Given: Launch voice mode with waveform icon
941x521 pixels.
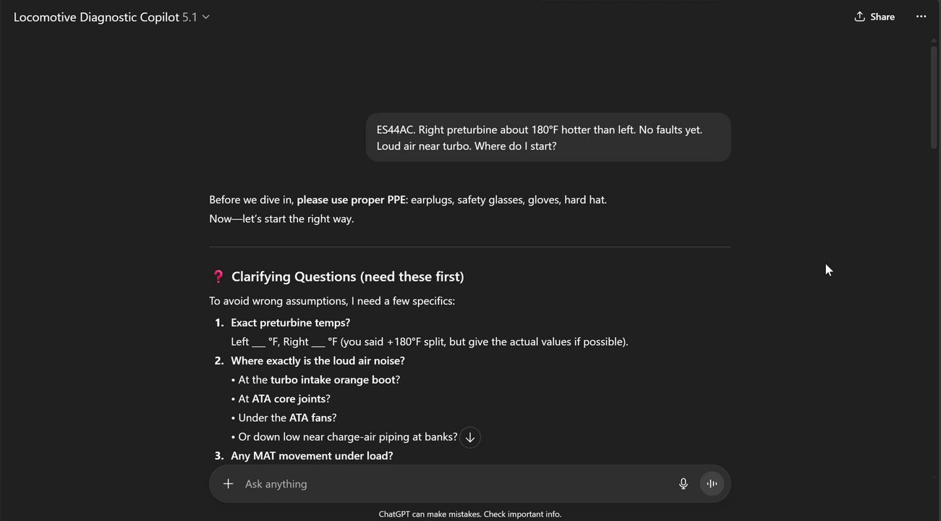Looking at the screenshot, I should pyautogui.click(x=712, y=484).
